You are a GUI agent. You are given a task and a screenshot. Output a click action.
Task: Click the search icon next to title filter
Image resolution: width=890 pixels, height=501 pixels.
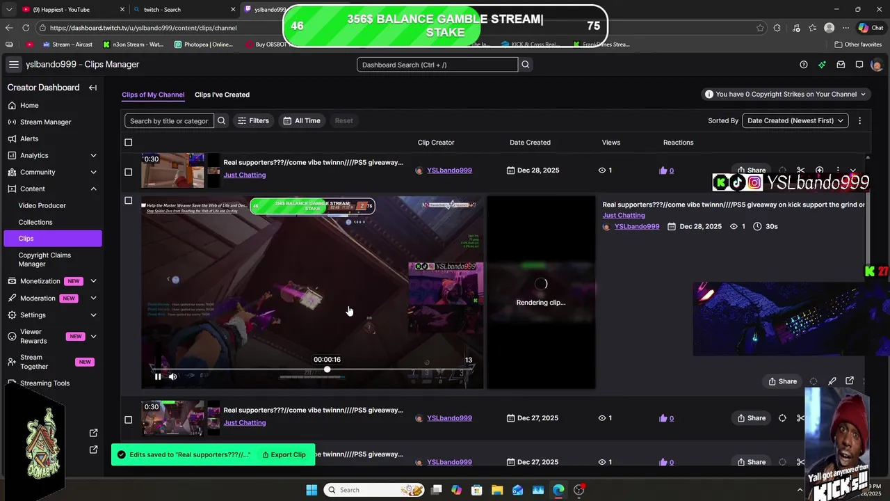(221, 120)
